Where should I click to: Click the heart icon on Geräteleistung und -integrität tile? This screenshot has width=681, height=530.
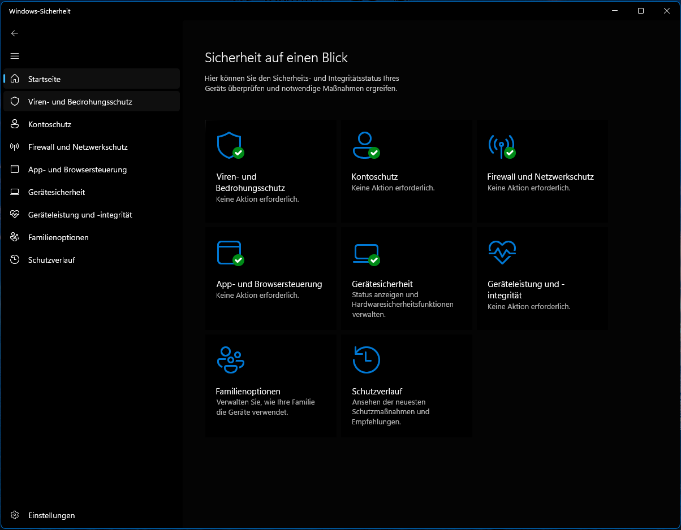(502, 252)
